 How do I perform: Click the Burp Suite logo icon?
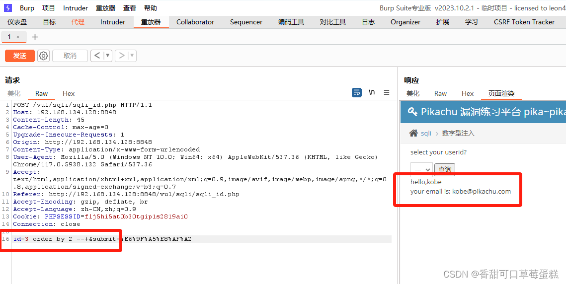pyautogui.click(x=7, y=7)
